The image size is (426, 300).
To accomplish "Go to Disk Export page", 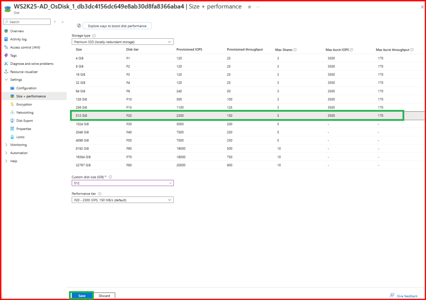I will [x=25, y=120].
